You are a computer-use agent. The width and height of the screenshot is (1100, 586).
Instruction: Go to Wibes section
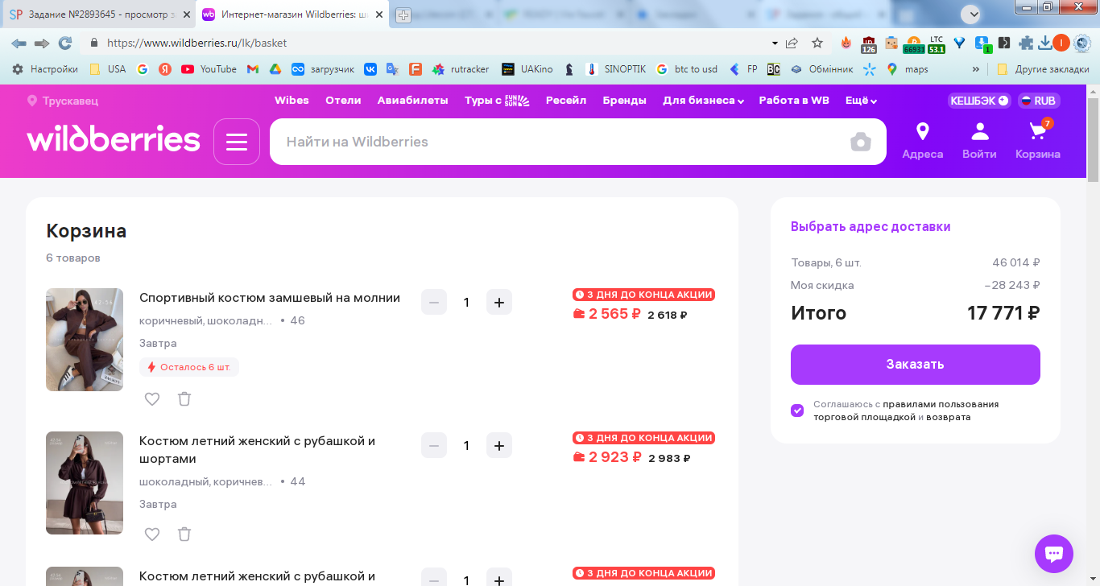click(x=292, y=101)
